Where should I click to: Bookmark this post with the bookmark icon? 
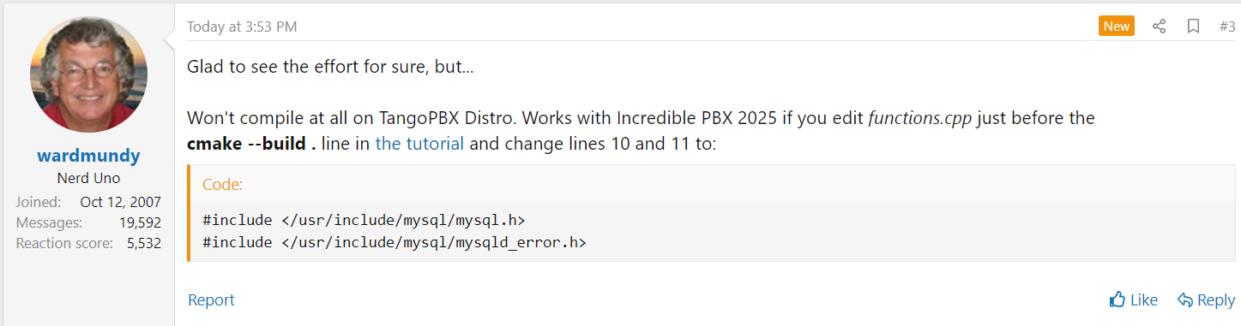pos(1193,27)
